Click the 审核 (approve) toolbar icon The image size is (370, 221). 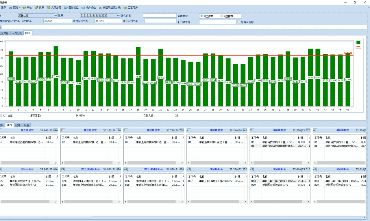pyautogui.click(x=24, y=8)
